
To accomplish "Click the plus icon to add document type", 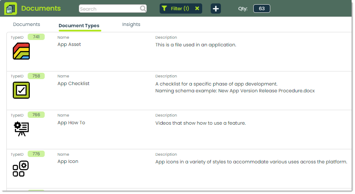I will 215,9.
